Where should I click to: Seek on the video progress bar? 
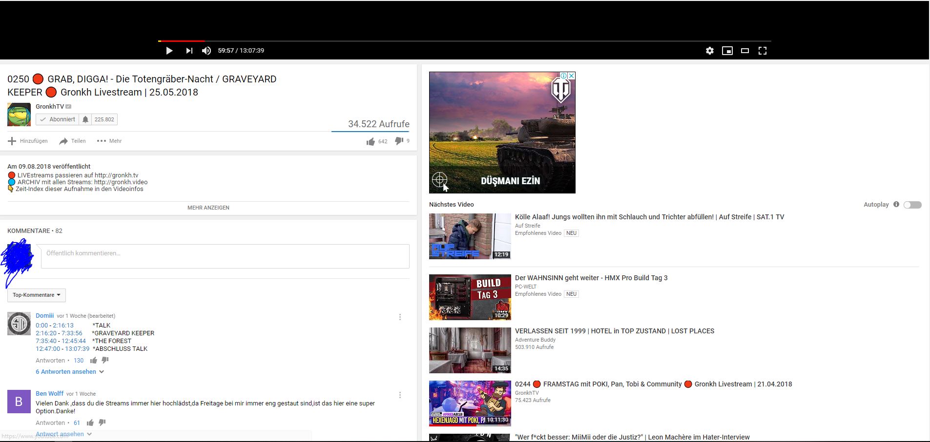point(465,41)
